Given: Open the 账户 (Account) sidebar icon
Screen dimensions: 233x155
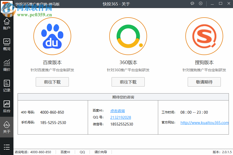Looking at the screenshot, I should pyautogui.click(x=7, y=24).
